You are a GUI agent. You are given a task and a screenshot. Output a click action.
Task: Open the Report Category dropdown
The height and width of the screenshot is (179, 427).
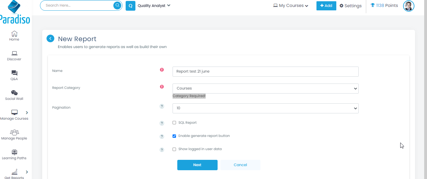click(x=265, y=89)
